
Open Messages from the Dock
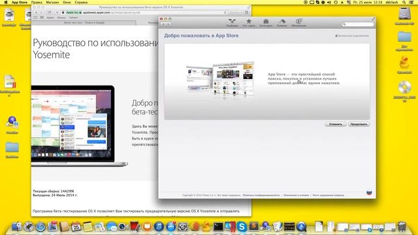tap(112, 227)
